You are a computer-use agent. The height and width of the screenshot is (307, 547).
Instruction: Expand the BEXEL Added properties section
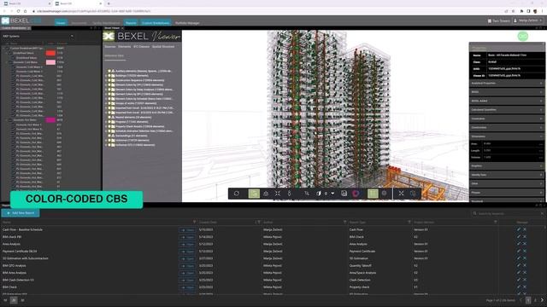[507, 101]
